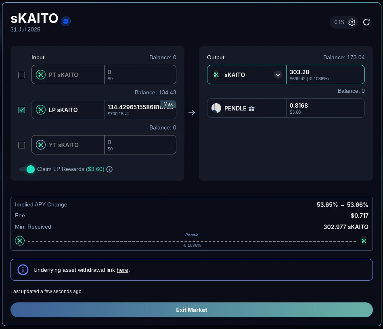Click the sKAITO output amount 303.28
Viewport: 383px width, 329px height.
pyautogui.click(x=299, y=72)
